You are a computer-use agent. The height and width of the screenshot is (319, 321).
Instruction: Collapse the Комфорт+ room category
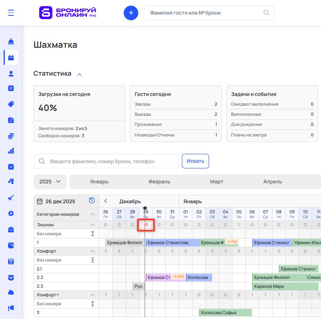coord(92,295)
